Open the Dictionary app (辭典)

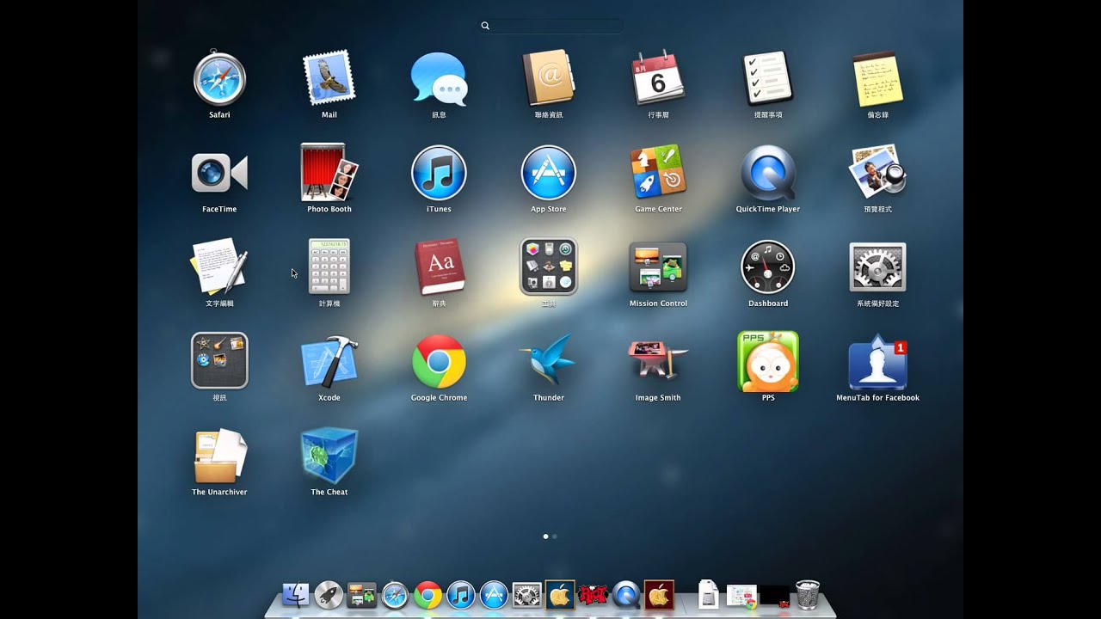(439, 267)
